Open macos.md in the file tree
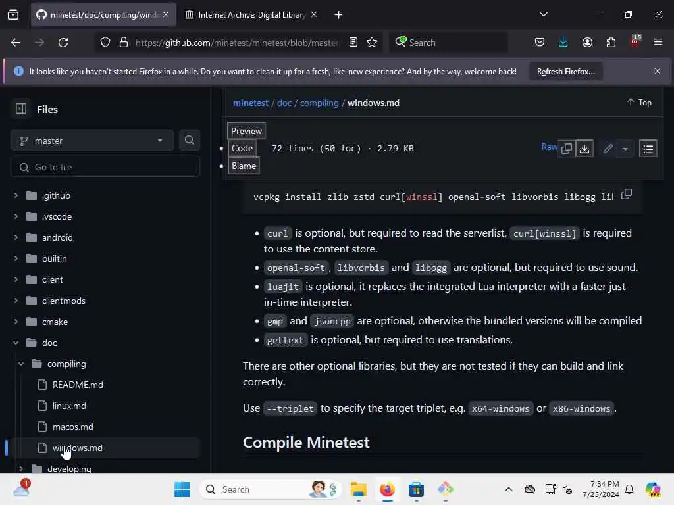674x505 pixels. click(x=72, y=427)
